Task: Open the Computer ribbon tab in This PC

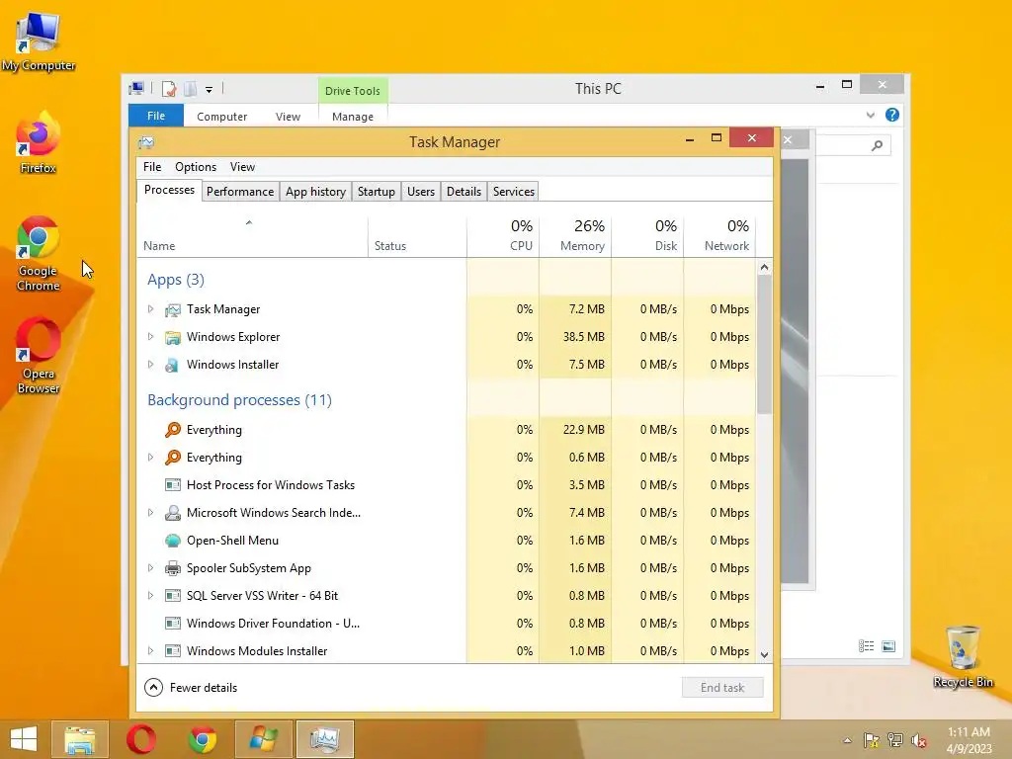Action: click(x=222, y=117)
